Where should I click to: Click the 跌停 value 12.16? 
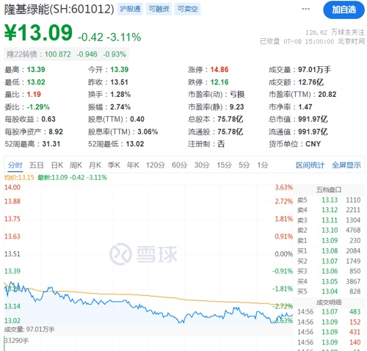click(x=219, y=82)
